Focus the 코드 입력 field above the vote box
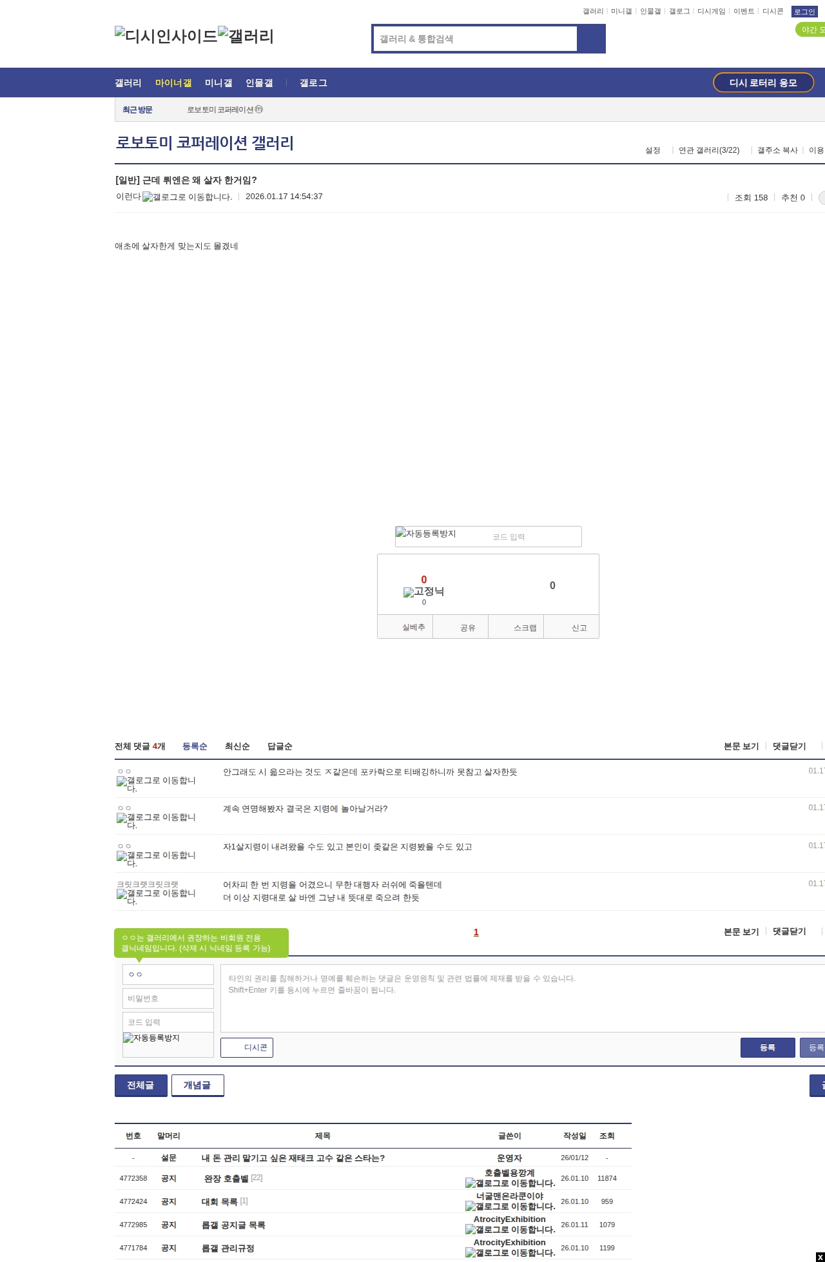 click(x=535, y=537)
